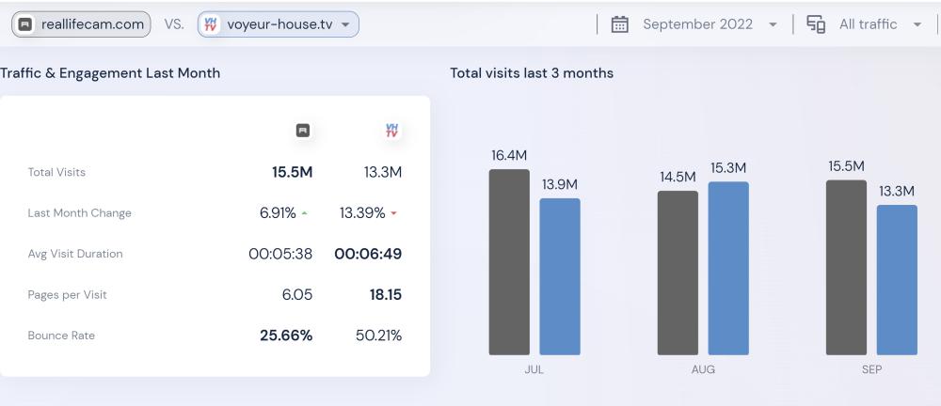Click the green up arrow next to 6.91%
941x406 pixels.
click(304, 214)
